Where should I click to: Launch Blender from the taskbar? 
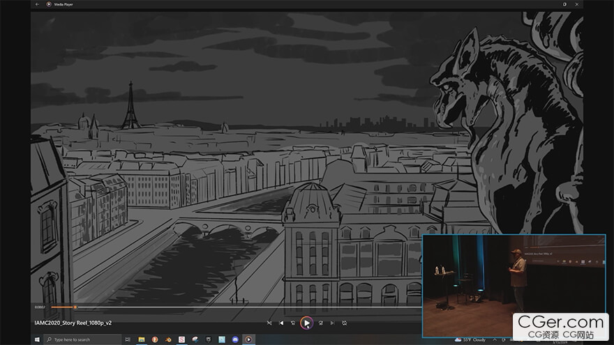[x=168, y=339]
